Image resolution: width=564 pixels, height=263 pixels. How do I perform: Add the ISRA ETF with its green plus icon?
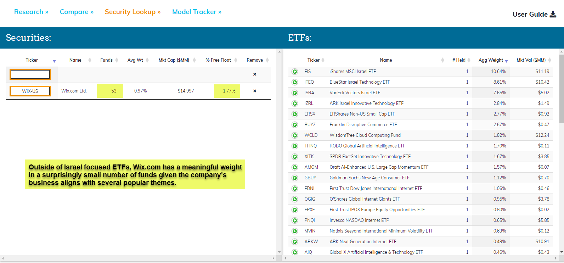(x=295, y=93)
